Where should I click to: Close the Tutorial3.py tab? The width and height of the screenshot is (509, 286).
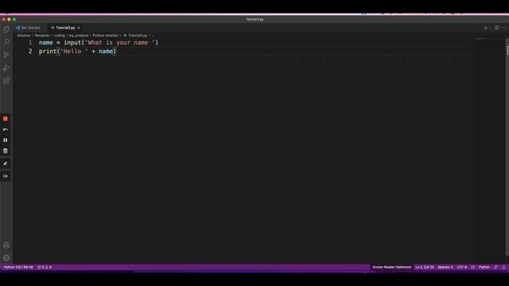(x=79, y=28)
